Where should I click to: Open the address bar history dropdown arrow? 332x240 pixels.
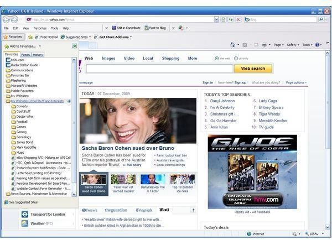pyautogui.click(x=216, y=19)
